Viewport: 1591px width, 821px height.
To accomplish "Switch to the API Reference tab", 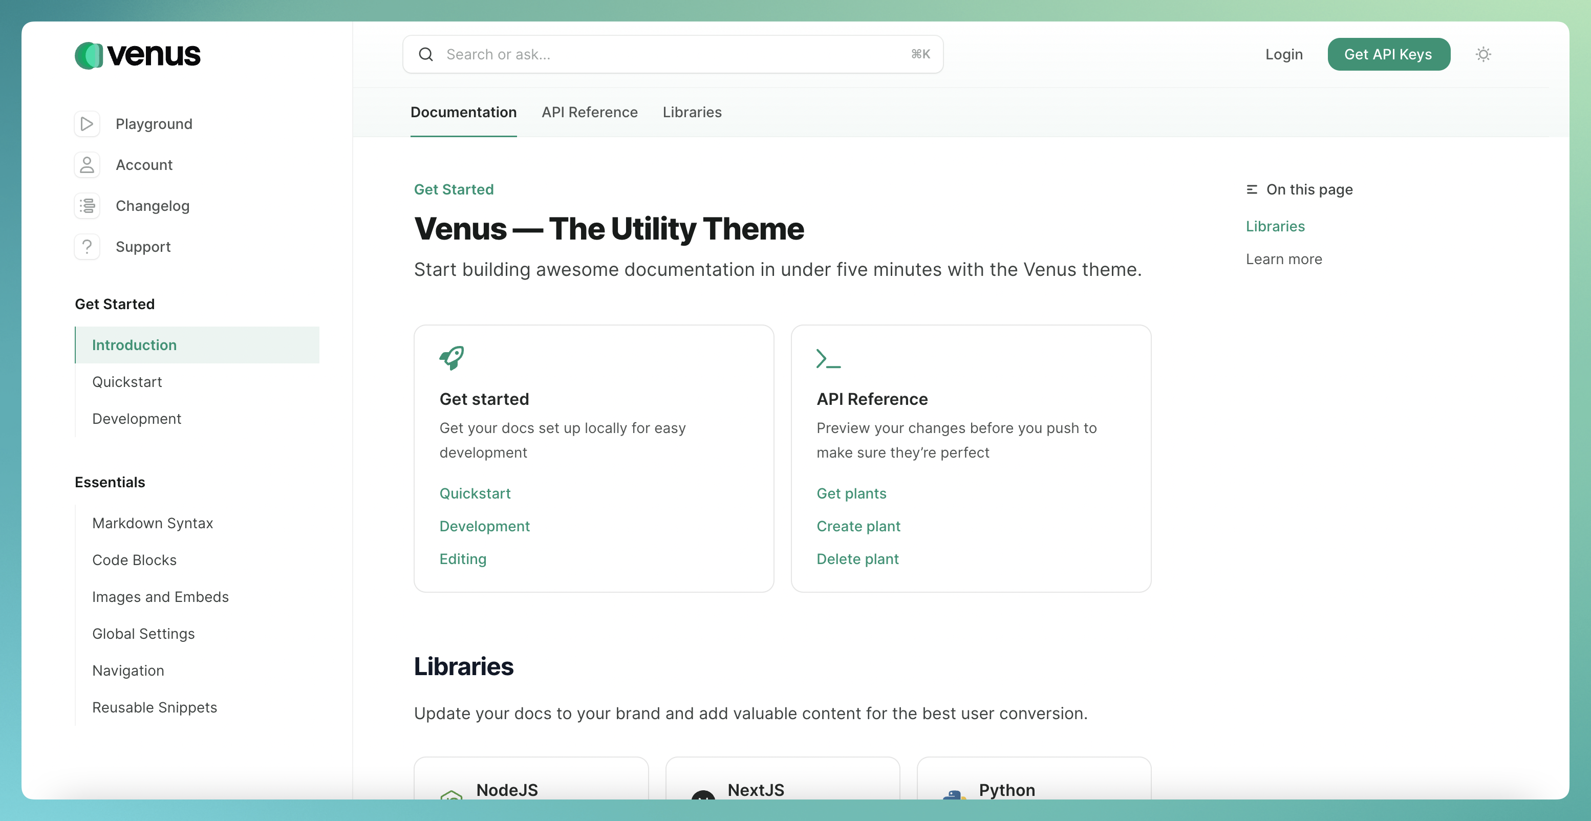I will pos(589,113).
